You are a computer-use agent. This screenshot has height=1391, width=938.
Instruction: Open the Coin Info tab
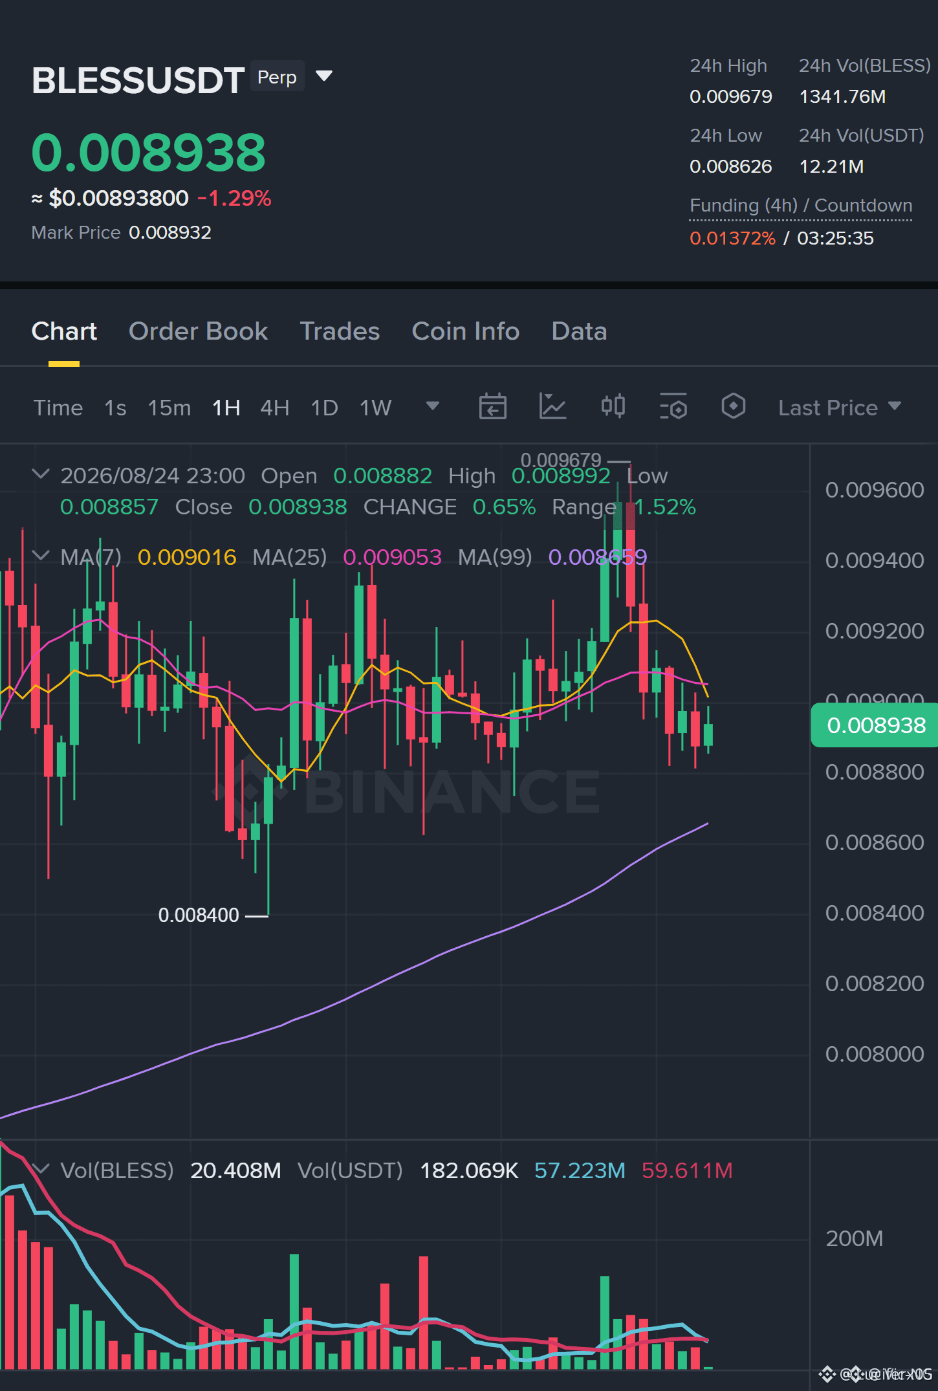pyautogui.click(x=466, y=331)
